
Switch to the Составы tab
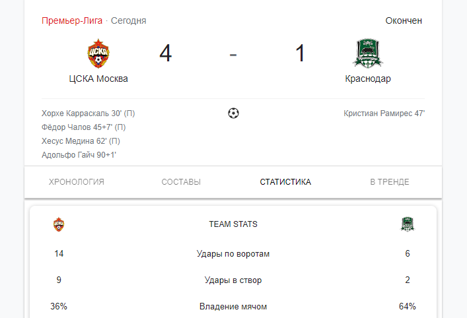point(181,181)
